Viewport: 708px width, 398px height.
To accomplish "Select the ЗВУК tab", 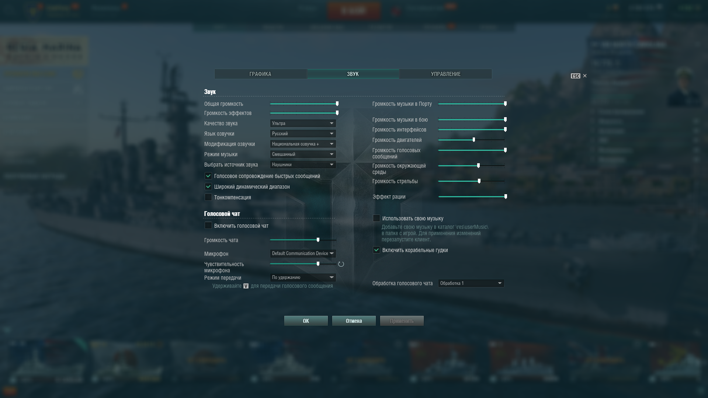I will tap(353, 74).
